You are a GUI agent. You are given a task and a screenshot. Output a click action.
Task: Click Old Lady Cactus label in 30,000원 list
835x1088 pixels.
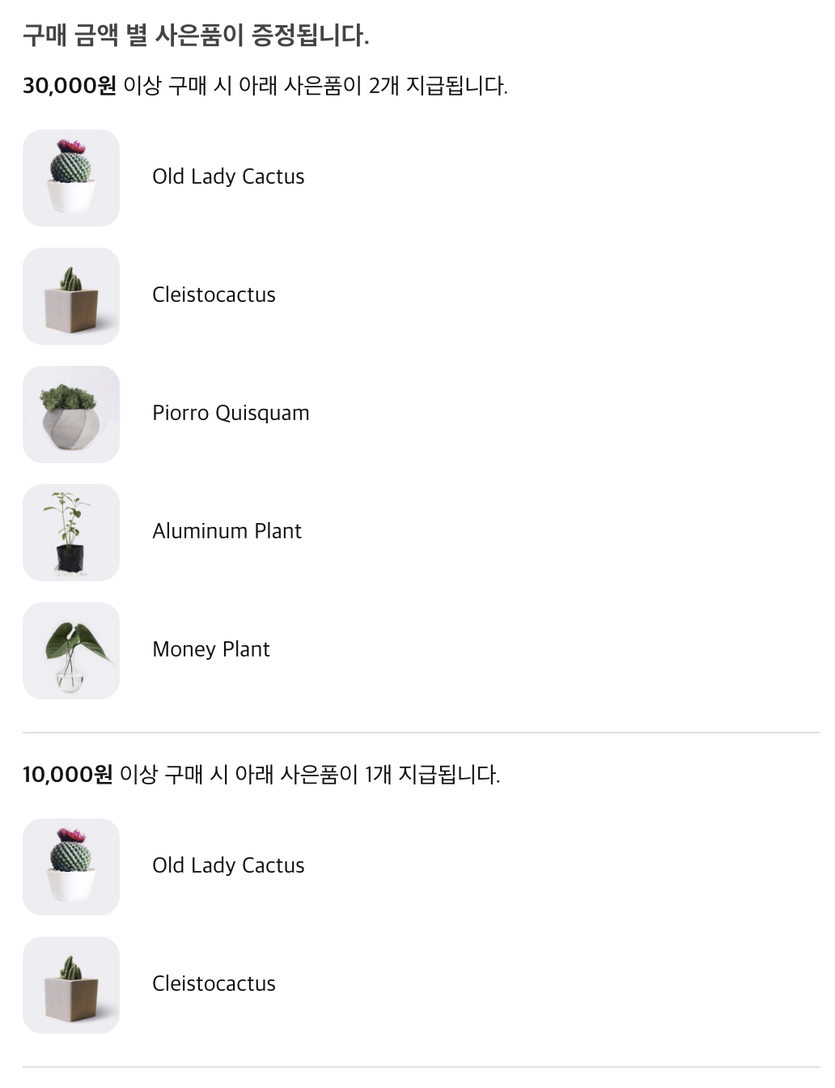tap(228, 176)
